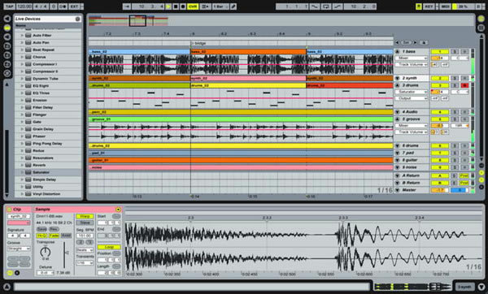The height and width of the screenshot is (294, 488).
Task: Select the yellow Live Devices browser icon
Action: (7, 28)
